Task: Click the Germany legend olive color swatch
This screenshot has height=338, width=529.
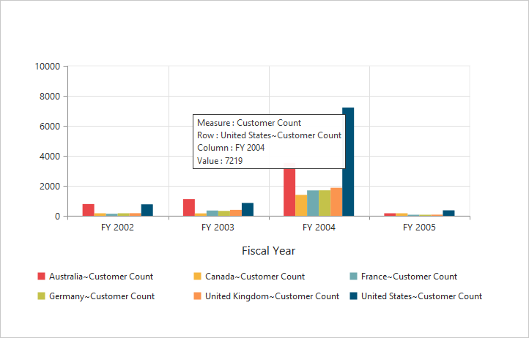Action: point(42,296)
